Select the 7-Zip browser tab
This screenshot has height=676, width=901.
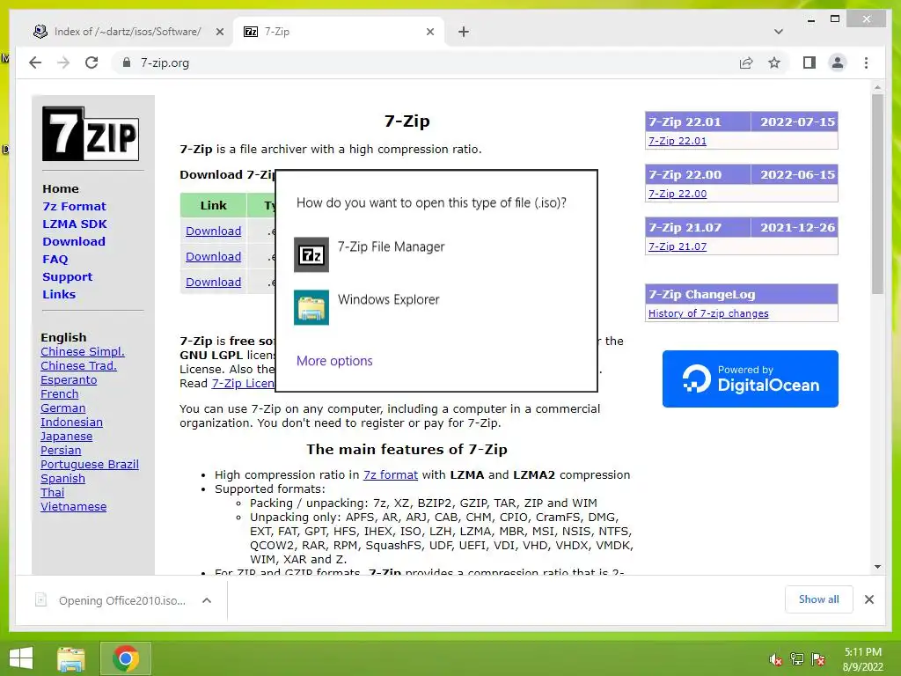point(339,32)
